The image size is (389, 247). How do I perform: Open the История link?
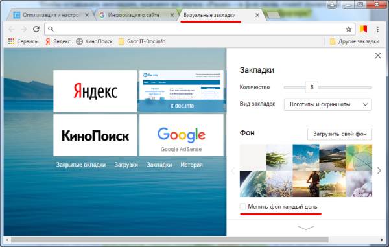point(191,165)
